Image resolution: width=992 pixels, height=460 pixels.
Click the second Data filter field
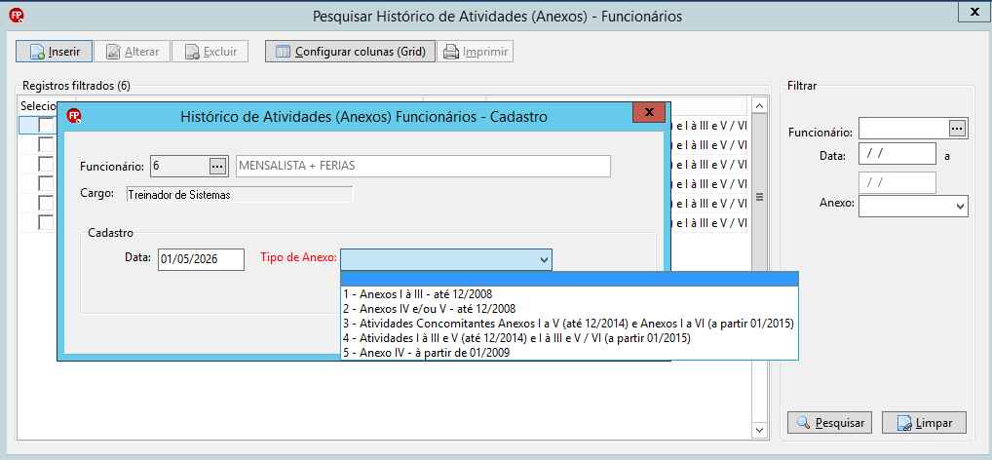click(x=897, y=182)
